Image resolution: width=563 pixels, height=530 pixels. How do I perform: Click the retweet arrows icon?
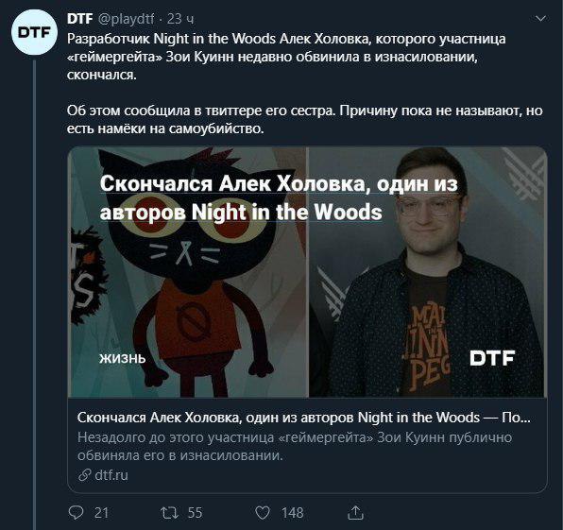[169, 513]
